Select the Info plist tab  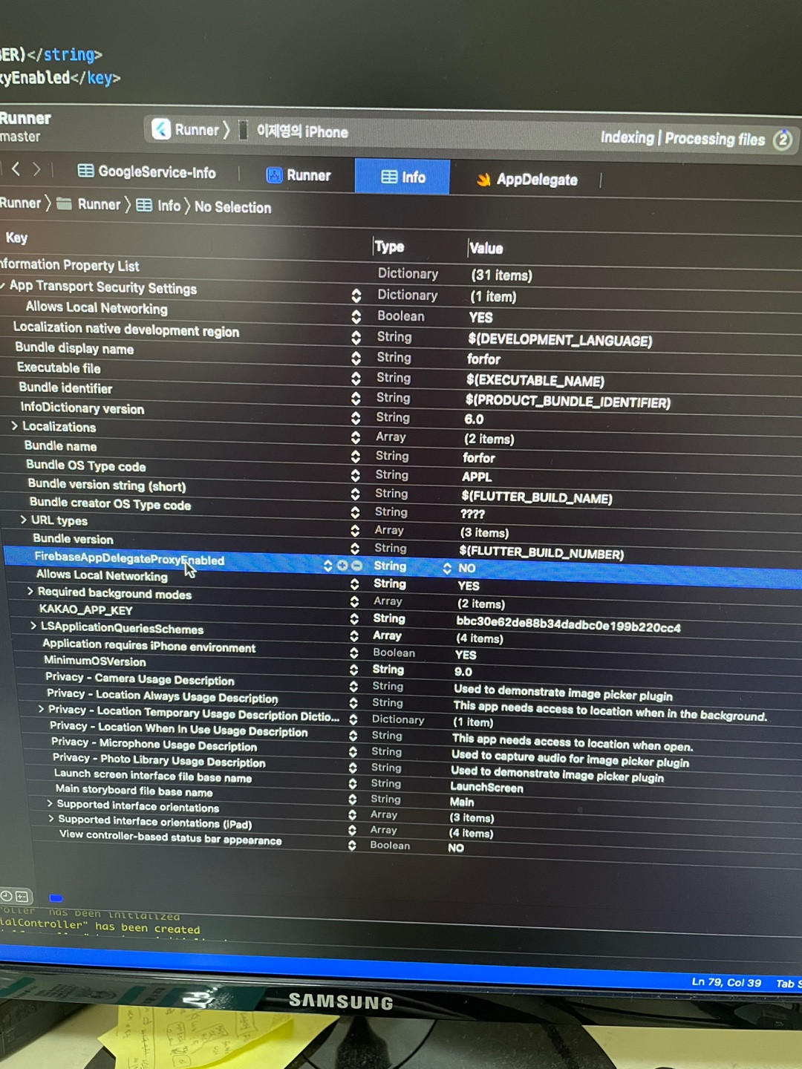(402, 177)
